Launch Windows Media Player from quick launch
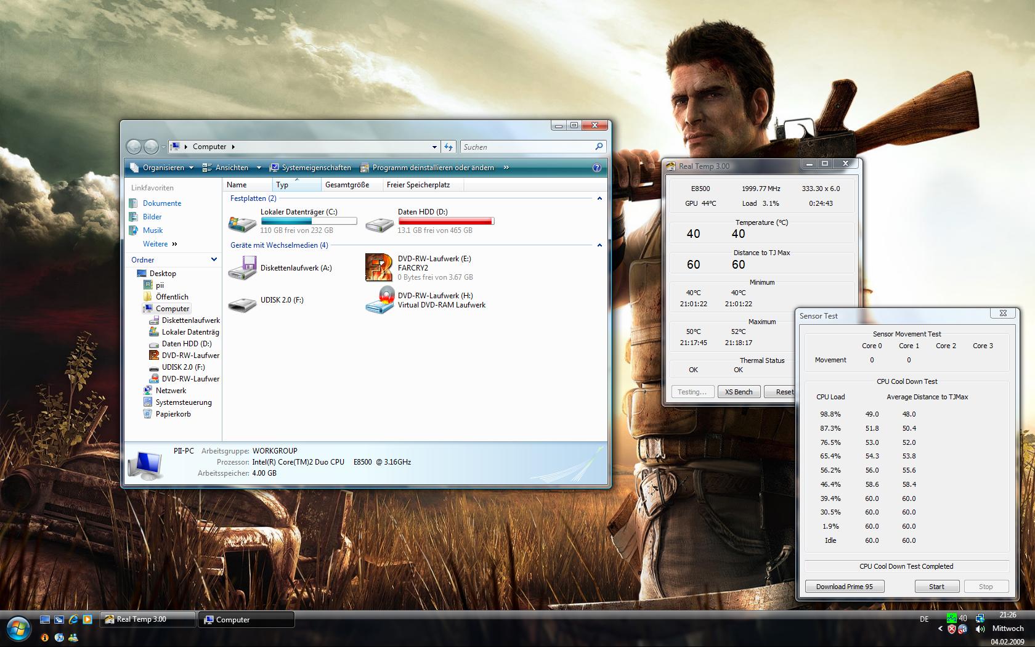Image resolution: width=1035 pixels, height=647 pixels. [87, 619]
